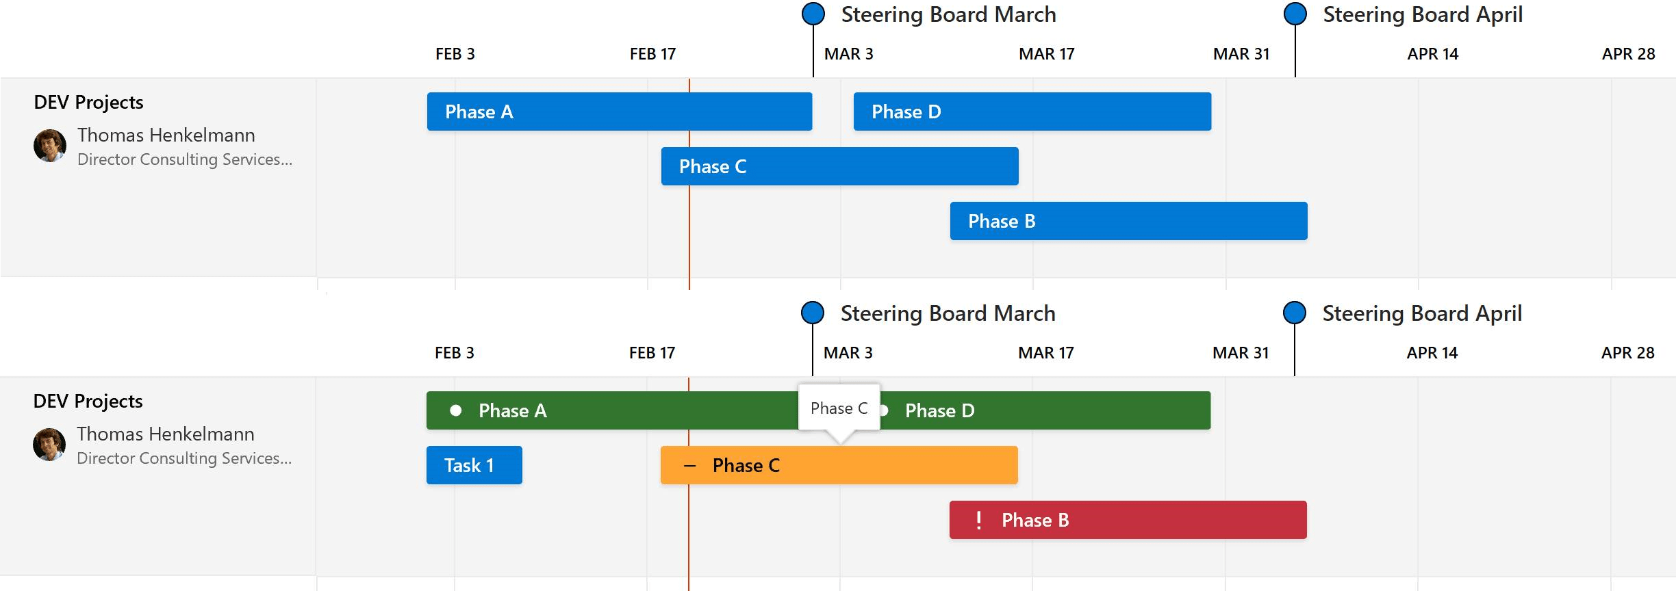
Task: Click the APR 14 date label in lower timeline
Action: point(1432,353)
